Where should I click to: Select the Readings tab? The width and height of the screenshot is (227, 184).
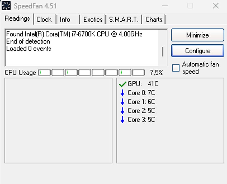pos(17,19)
